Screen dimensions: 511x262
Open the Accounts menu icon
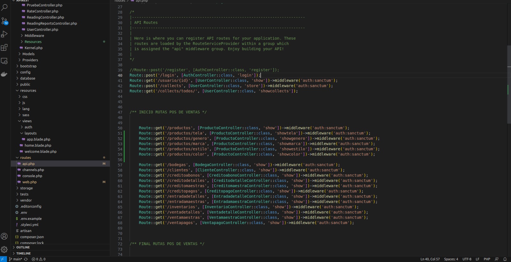(x=4, y=236)
